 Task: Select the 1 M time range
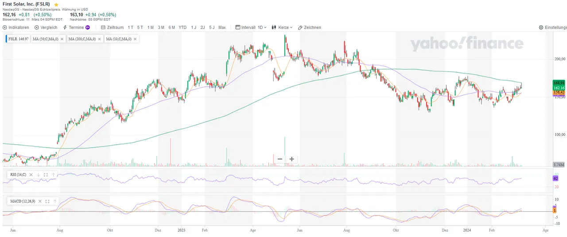tap(151, 27)
